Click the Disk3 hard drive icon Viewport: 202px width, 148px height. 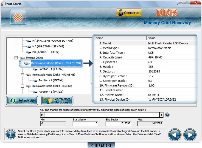pos(29,75)
